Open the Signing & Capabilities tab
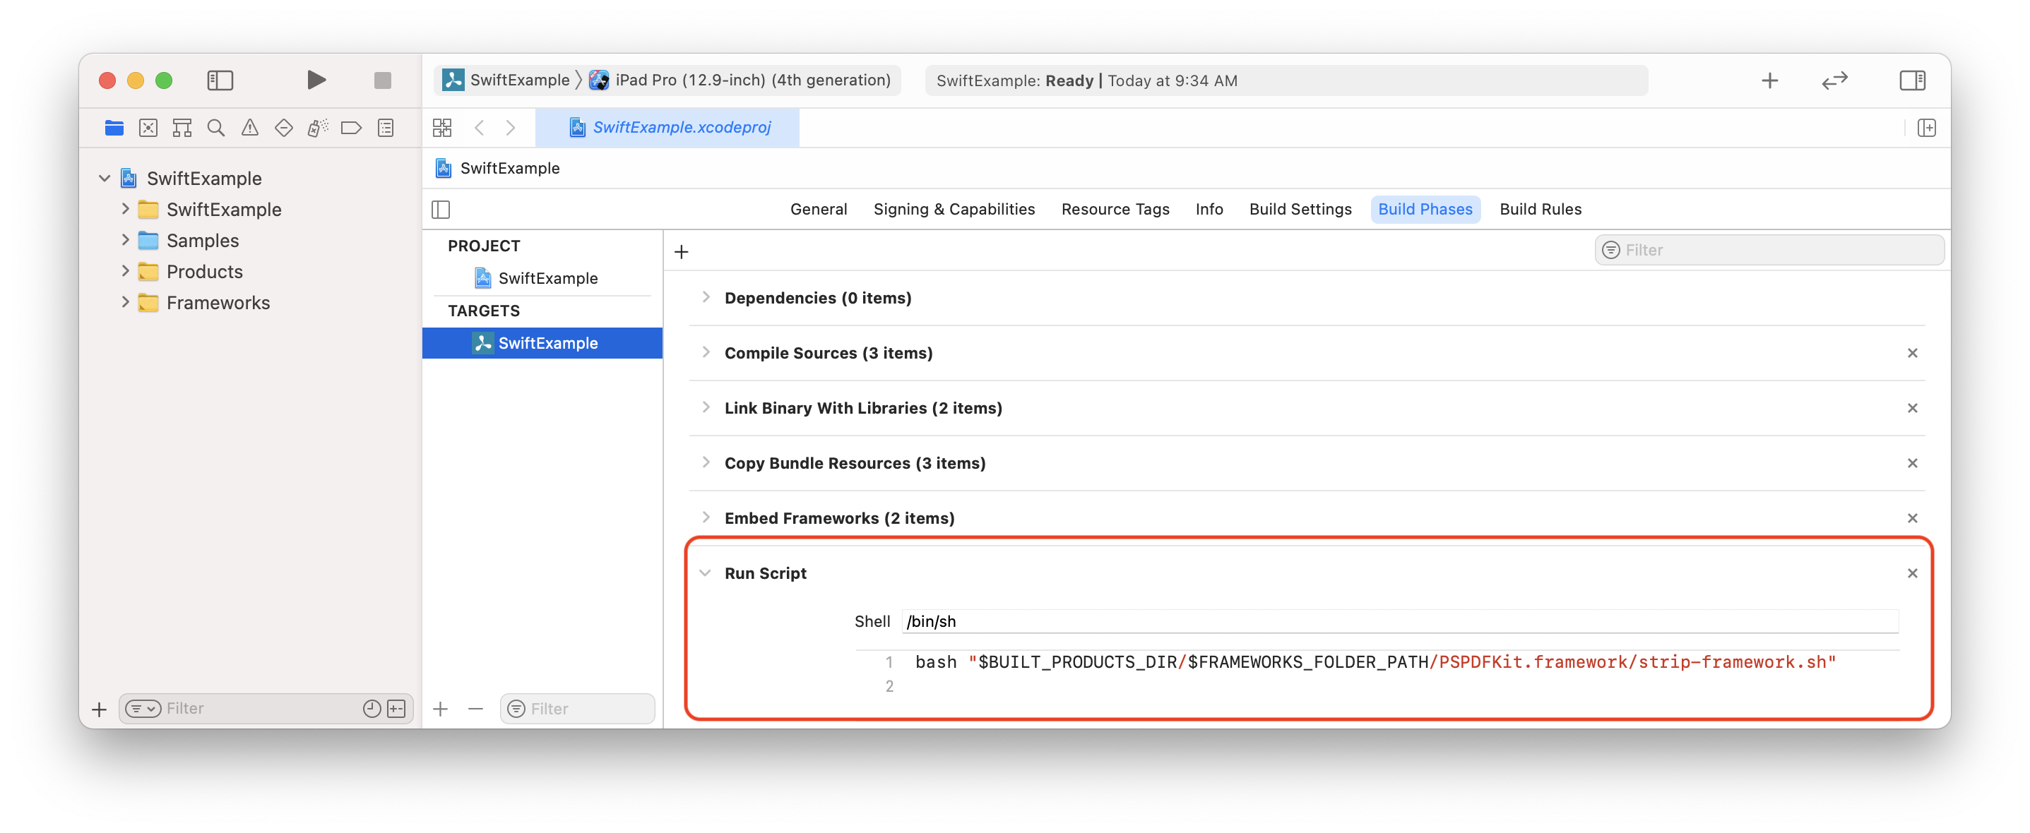 click(954, 210)
